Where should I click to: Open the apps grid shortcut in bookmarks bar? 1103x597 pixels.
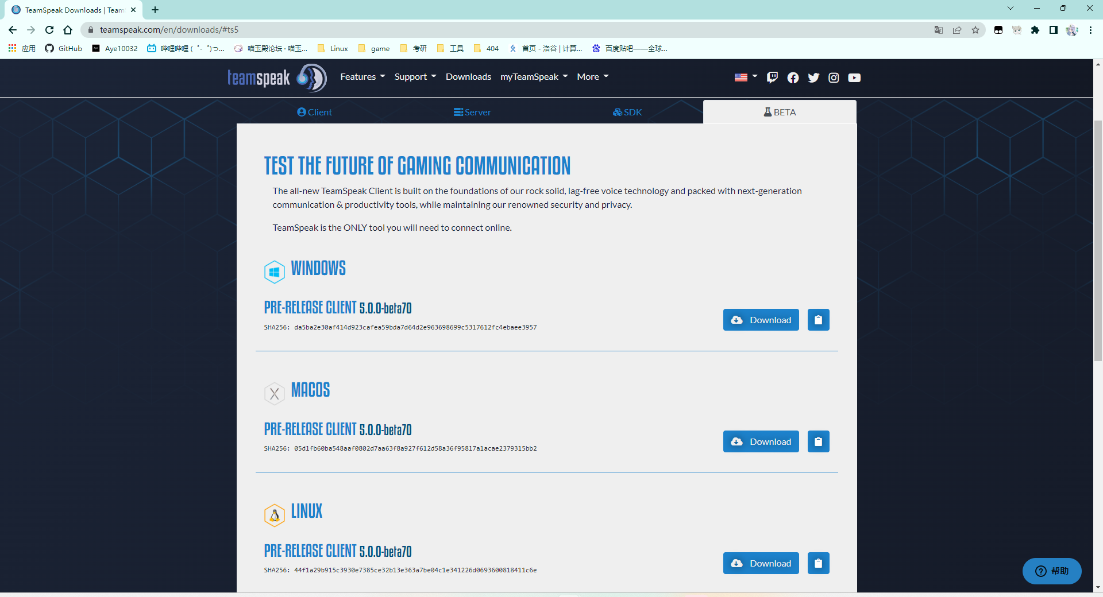22,48
